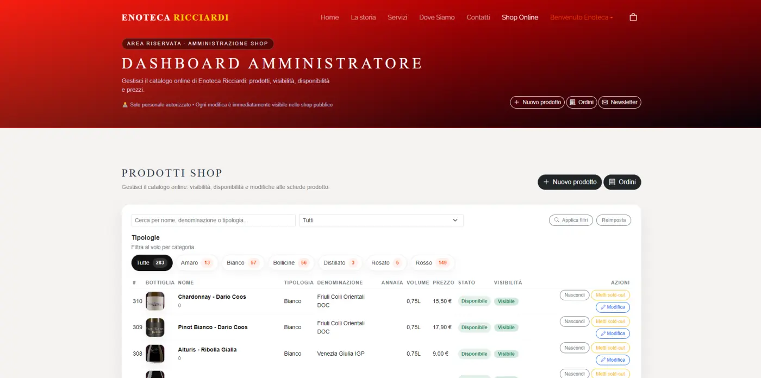Viewport: 761px width, 378px height.
Task: Go to the Shop Online menu item
Action: (x=520, y=17)
